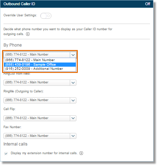Expand the Call Flip dropdown arrow
This screenshot has height=166, width=158.
pyautogui.click(x=73, y=118)
